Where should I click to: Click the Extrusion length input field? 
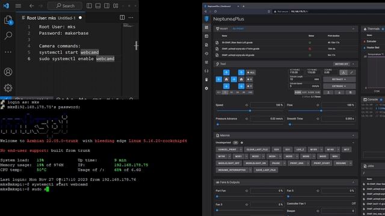304,79
